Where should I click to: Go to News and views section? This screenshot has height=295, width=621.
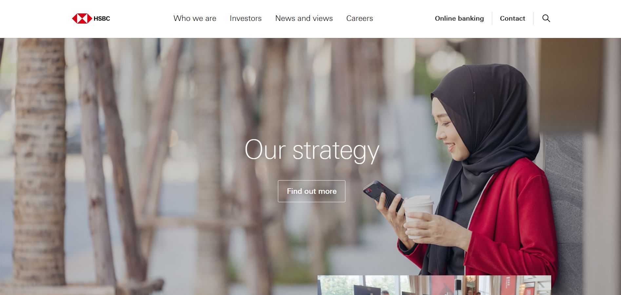(x=304, y=18)
